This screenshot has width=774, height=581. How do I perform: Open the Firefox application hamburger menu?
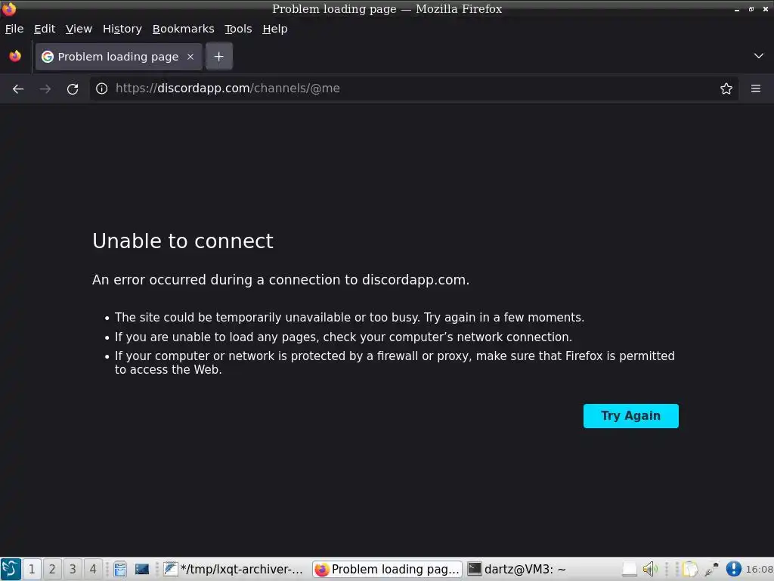click(x=755, y=89)
